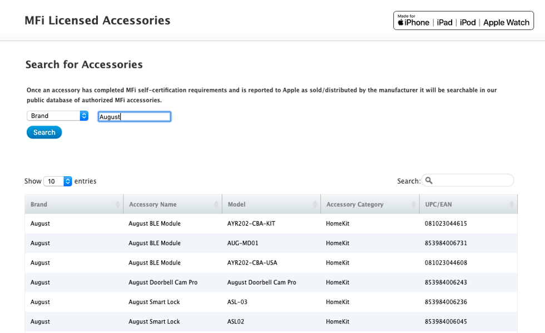Select the Apple Watch label on the badge

506,22
